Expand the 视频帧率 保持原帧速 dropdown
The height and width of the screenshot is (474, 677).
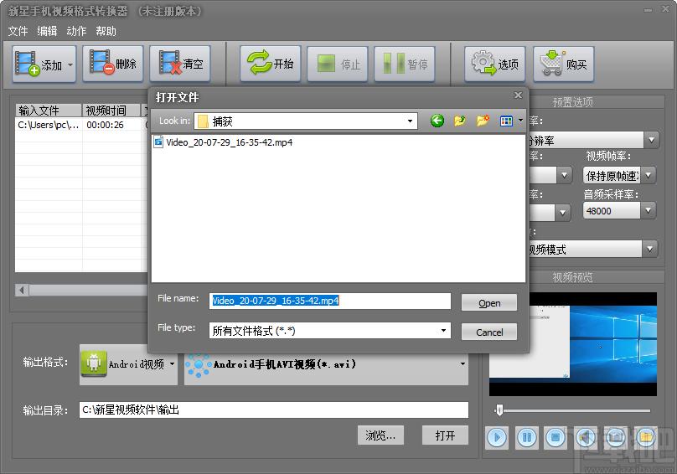(648, 176)
